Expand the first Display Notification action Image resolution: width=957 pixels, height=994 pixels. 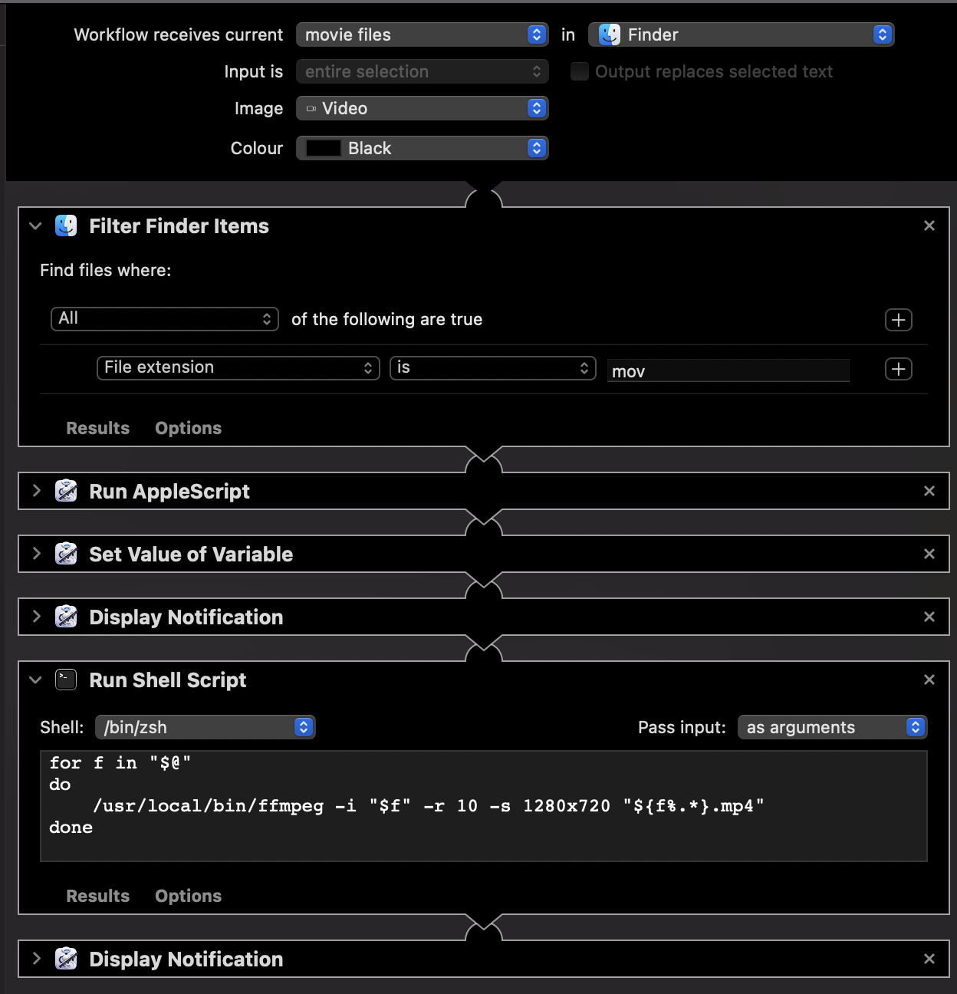click(36, 617)
